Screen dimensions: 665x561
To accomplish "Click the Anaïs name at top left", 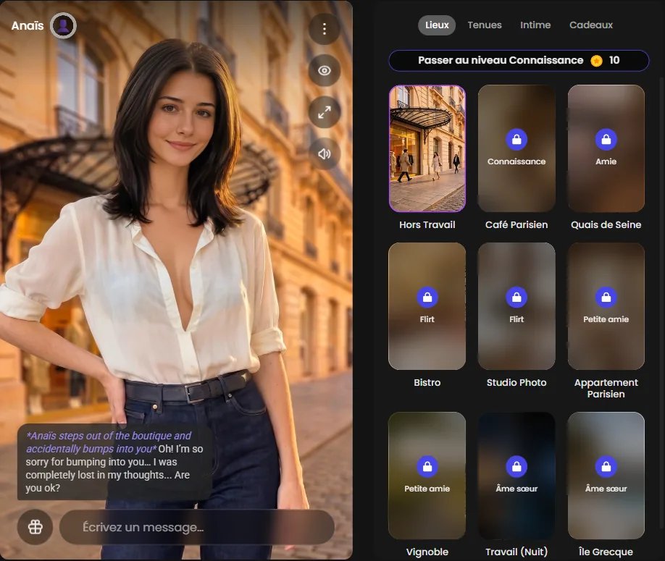I will coord(28,26).
